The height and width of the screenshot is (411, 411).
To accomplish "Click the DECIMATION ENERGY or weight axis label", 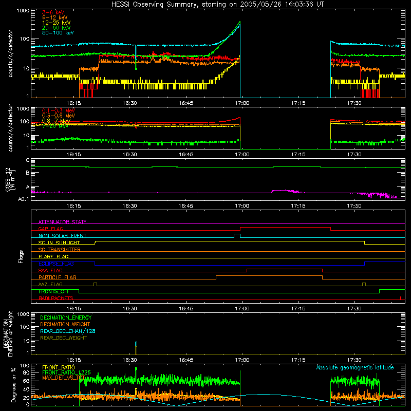I will [x=8, y=333].
